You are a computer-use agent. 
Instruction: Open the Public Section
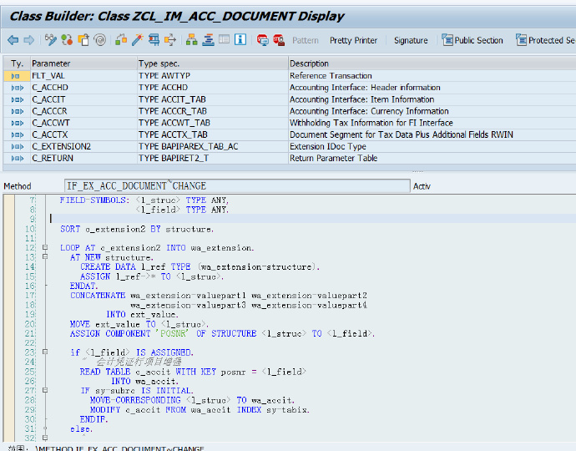472,40
